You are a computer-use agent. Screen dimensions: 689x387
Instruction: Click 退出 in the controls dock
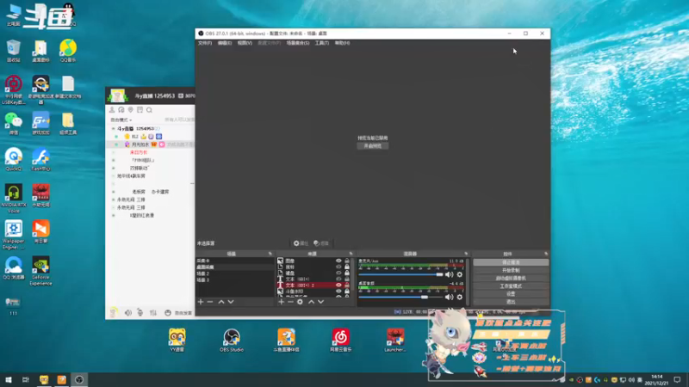pos(511,302)
